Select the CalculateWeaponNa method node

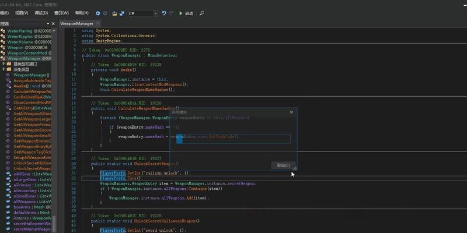pyautogui.click(x=32, y=91)
